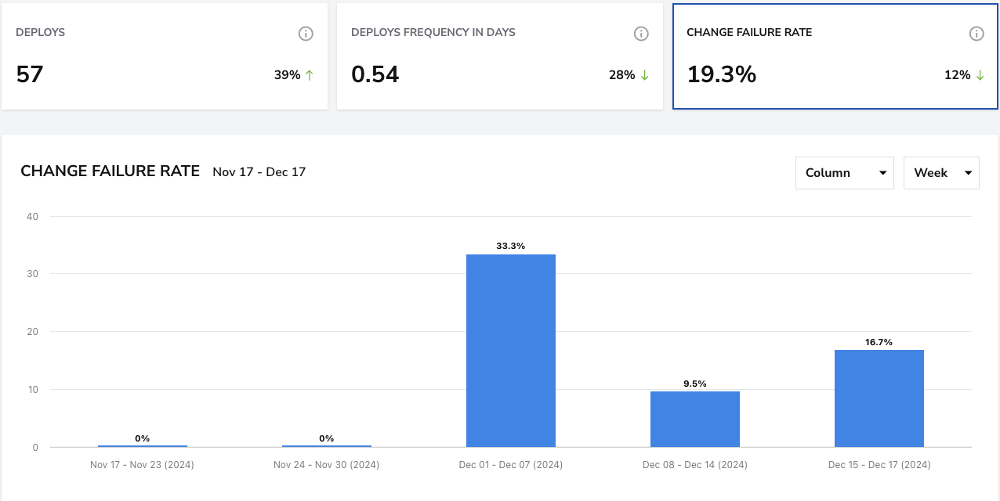Open the Week interval dropdown
Image resolution: width=1000 pixels, height=501 pixels.
941,172
